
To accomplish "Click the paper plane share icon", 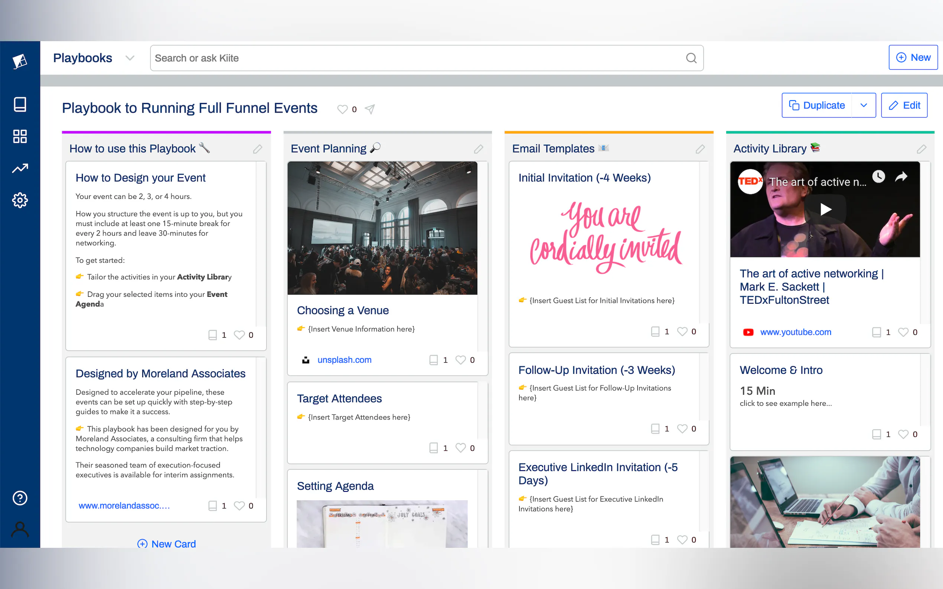I will pyautogui.click(x=369, y=109).
